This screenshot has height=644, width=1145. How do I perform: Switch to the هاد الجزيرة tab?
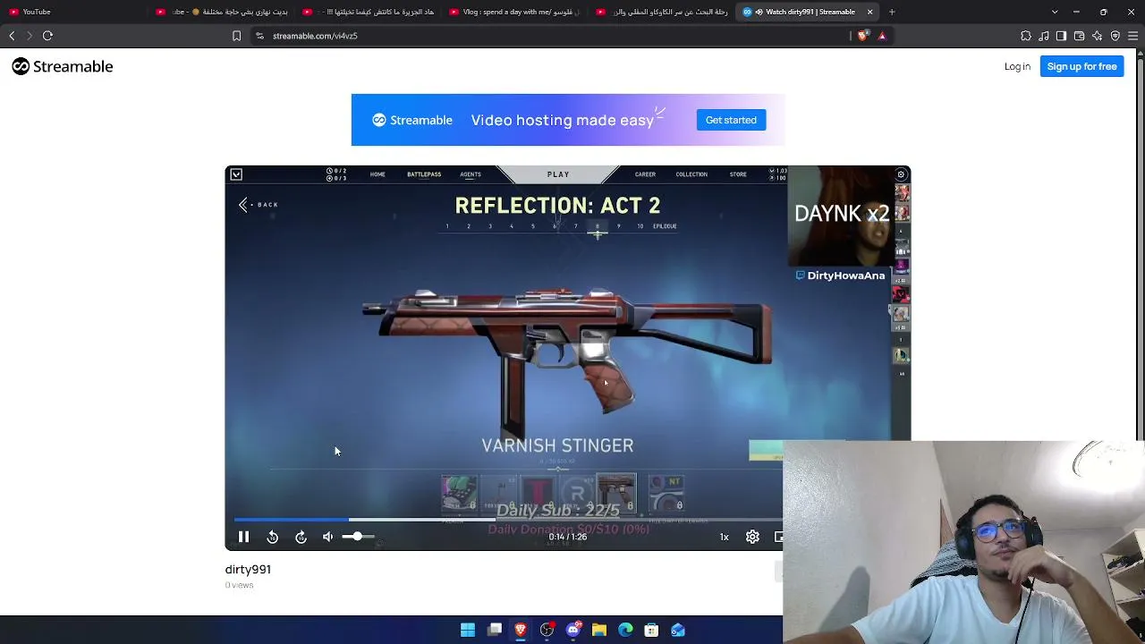[x=369, y=12]
